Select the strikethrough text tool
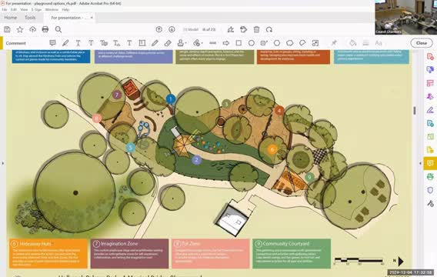 91,43
